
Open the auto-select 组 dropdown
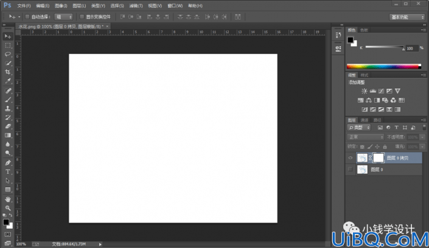click(63, 17)
